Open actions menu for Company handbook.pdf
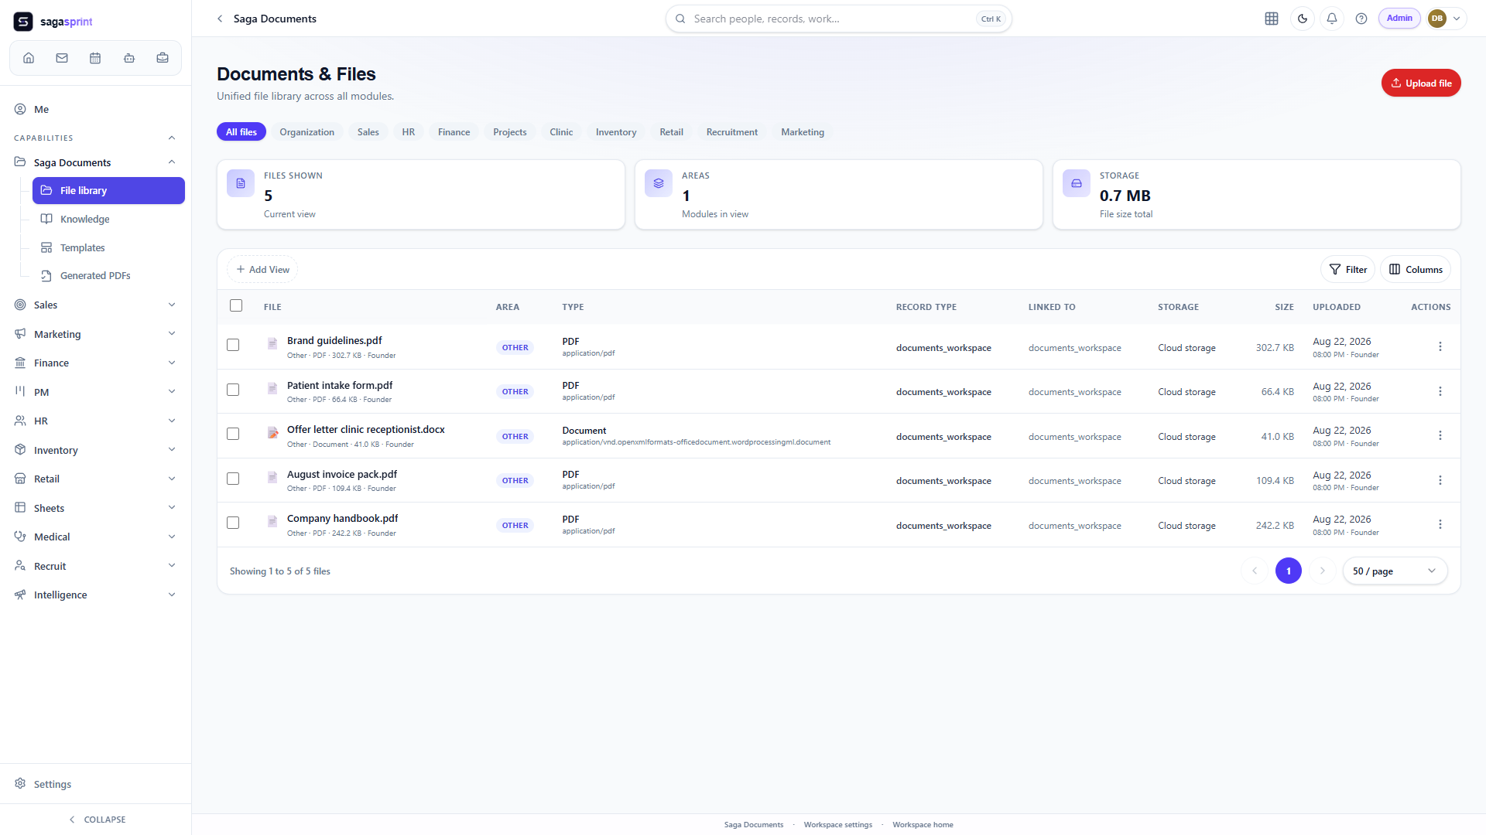The width and height of the screenshot is (1486, 835). [1440, 524]
